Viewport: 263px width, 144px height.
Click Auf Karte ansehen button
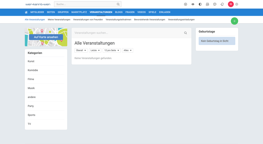point(46,37)
